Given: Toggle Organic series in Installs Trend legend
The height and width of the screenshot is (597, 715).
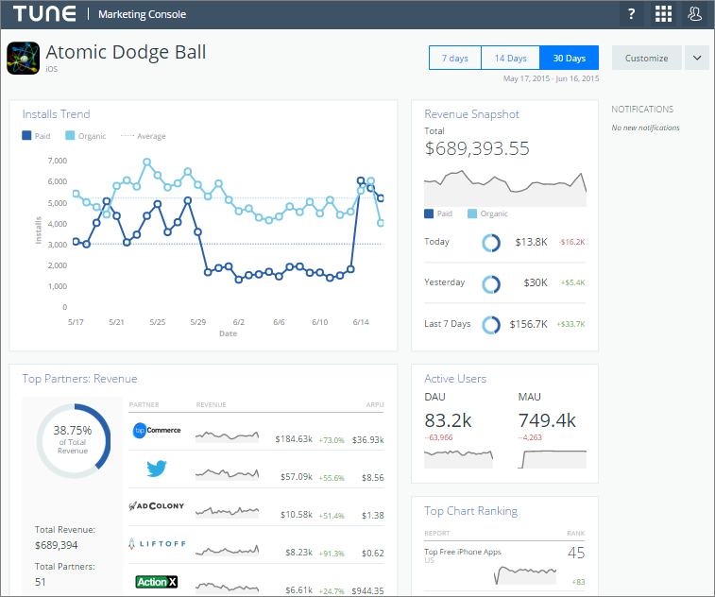Looking at the screenshot, I should [85, 136].
